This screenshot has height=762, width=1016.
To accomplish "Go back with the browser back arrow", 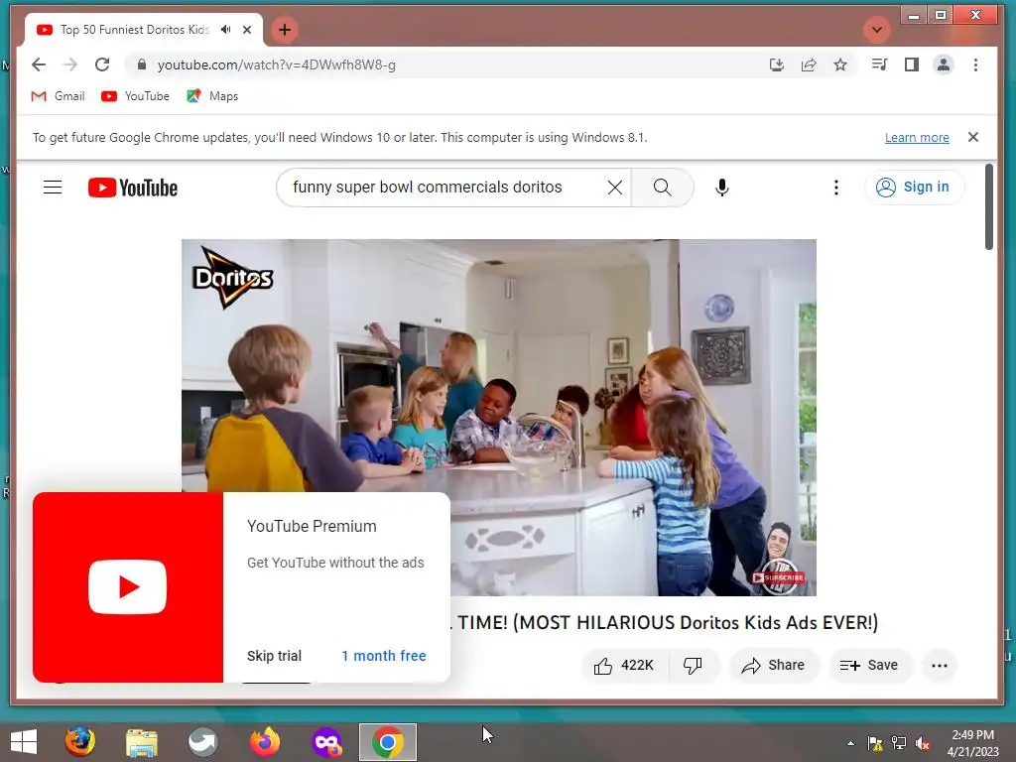I will pyautogui.click(x=39, y=64).
